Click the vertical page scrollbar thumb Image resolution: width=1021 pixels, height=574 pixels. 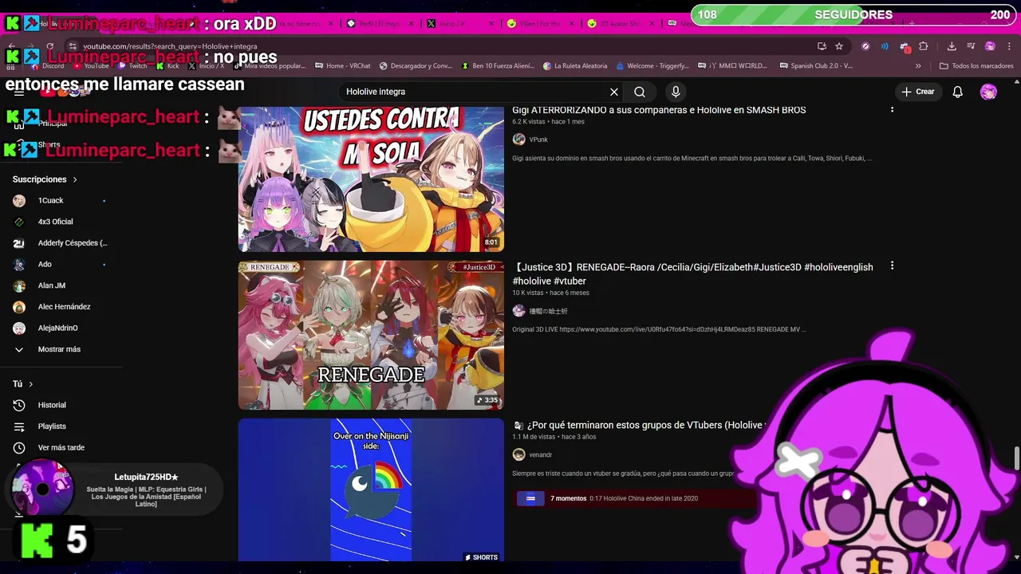click(1016, 458)
